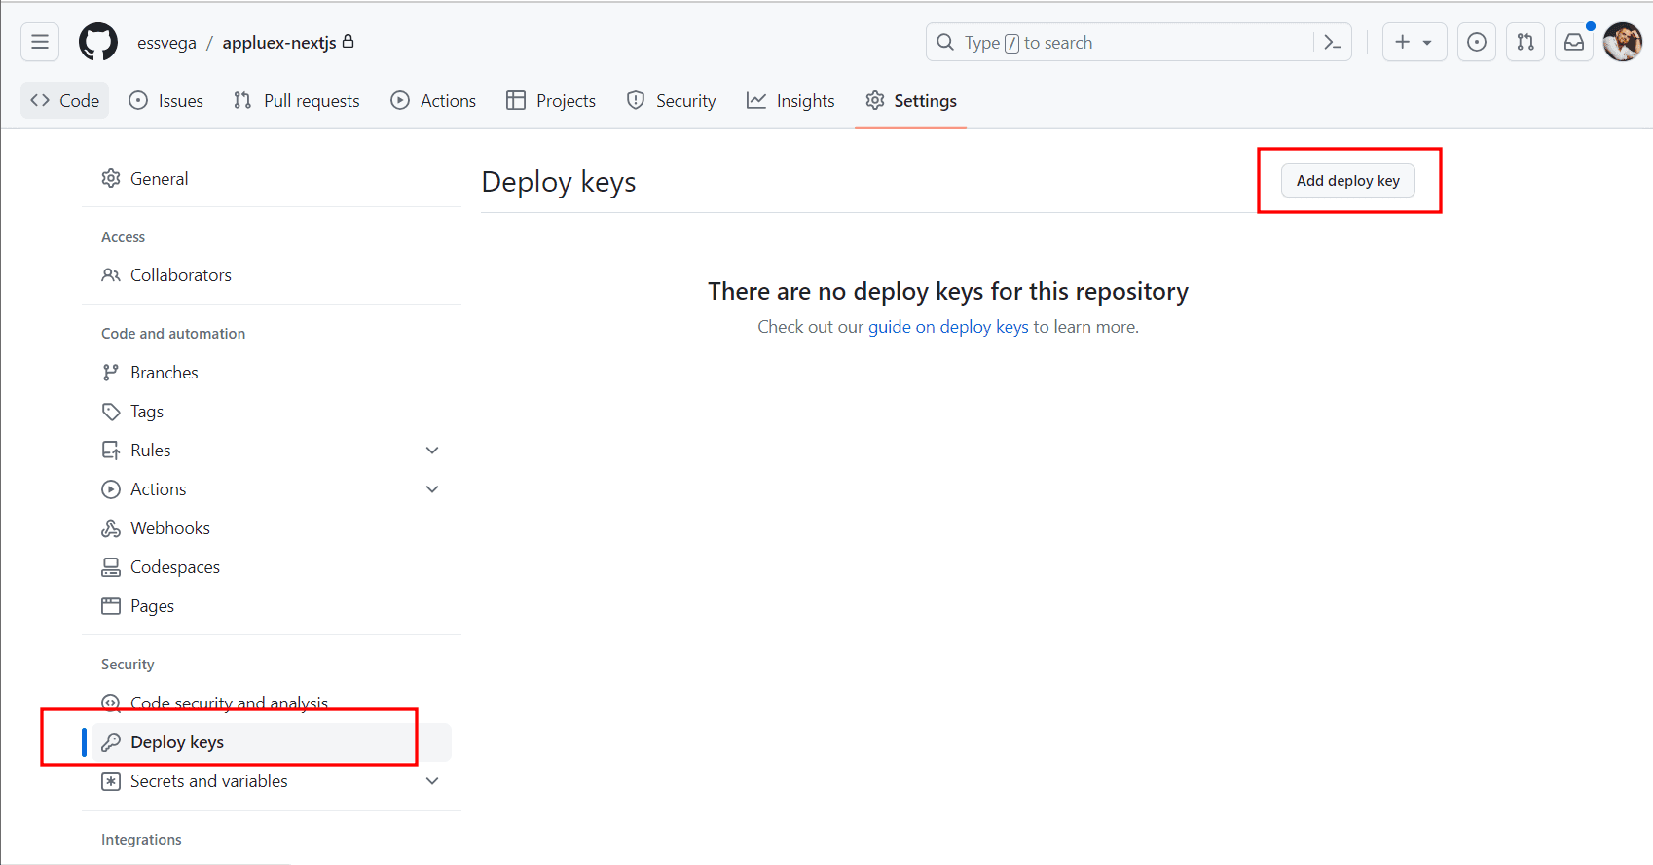Open the notifications inbox icon
The image size is (1653, 865).
coord(1574,42)
